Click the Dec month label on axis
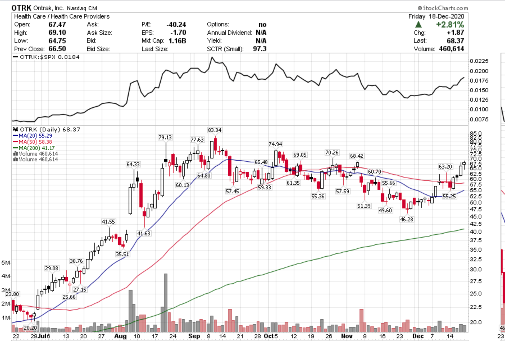This screenshot has height=341, width=505. 418,336
